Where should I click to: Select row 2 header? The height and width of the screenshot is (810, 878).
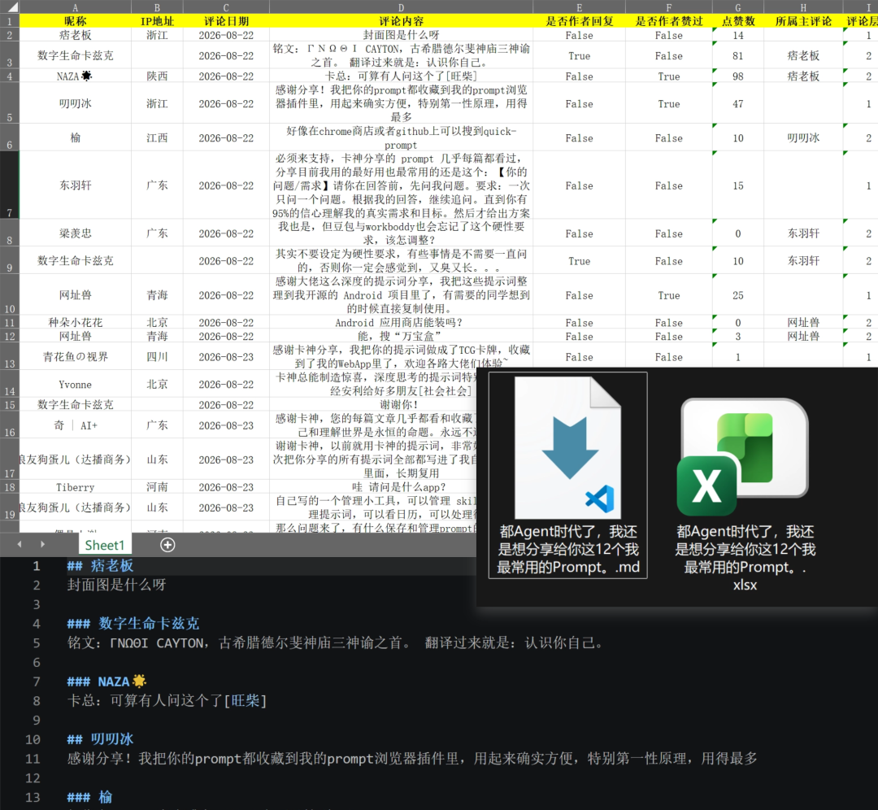point(10,35)
